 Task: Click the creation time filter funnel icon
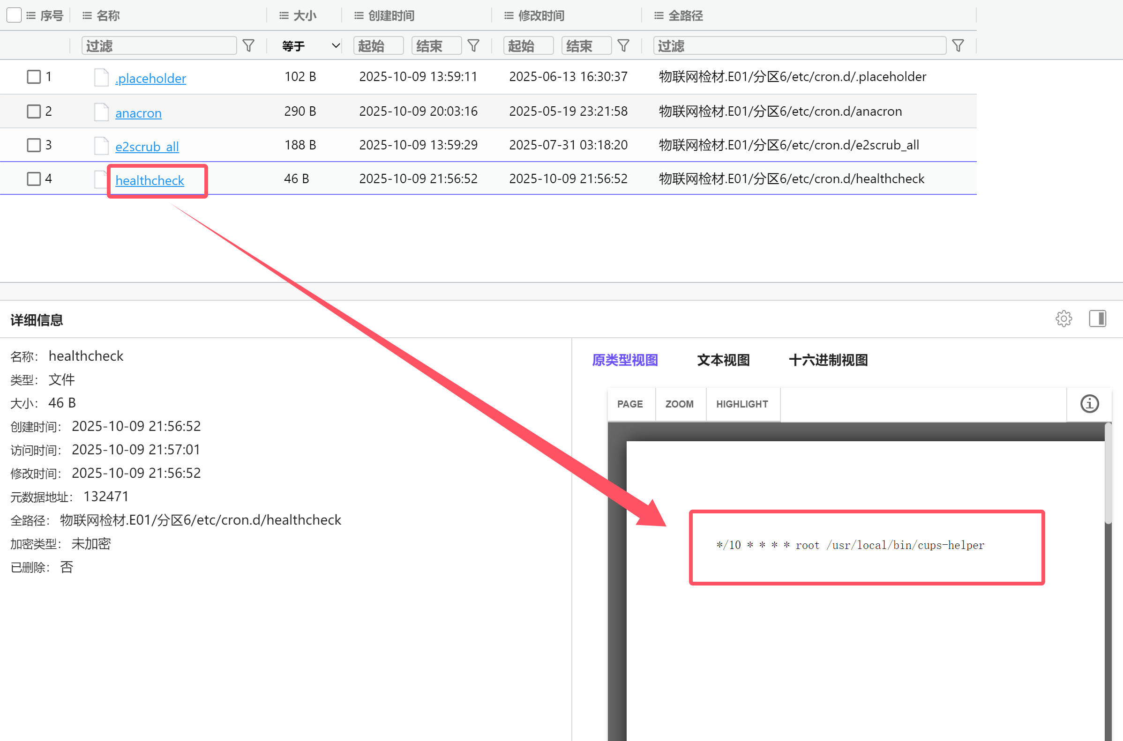(x=473, y=46)
